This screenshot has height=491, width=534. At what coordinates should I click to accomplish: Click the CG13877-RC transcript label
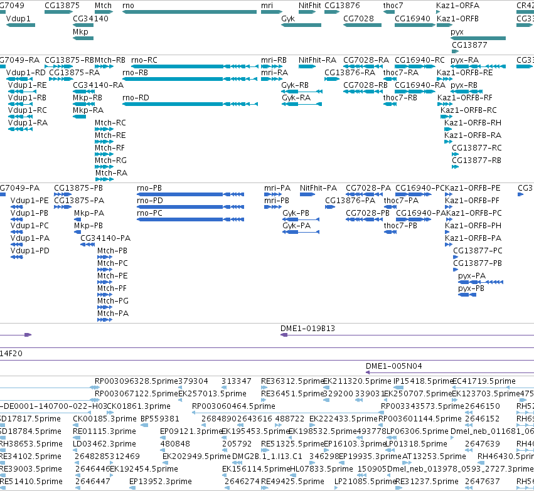[477, 148]
